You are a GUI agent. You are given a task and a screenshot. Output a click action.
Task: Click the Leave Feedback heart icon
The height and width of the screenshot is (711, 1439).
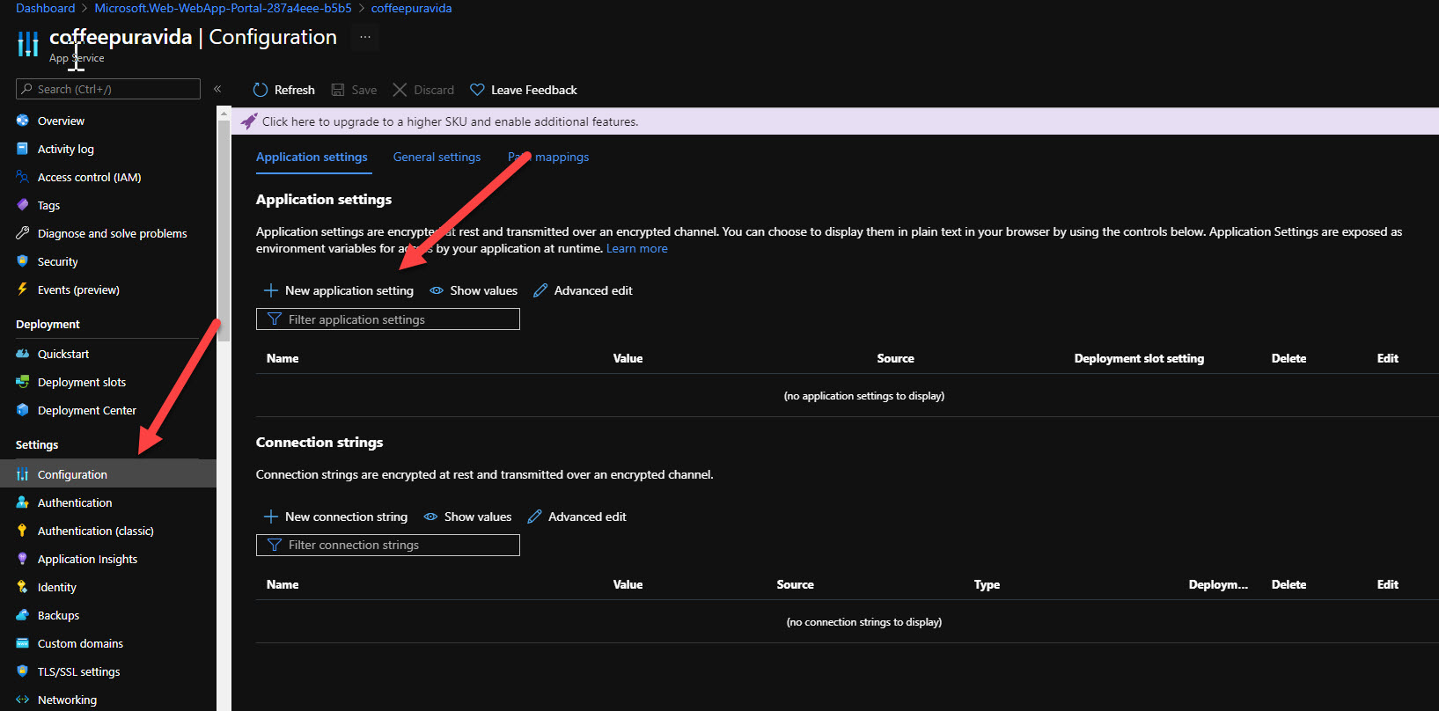(477, 90)
